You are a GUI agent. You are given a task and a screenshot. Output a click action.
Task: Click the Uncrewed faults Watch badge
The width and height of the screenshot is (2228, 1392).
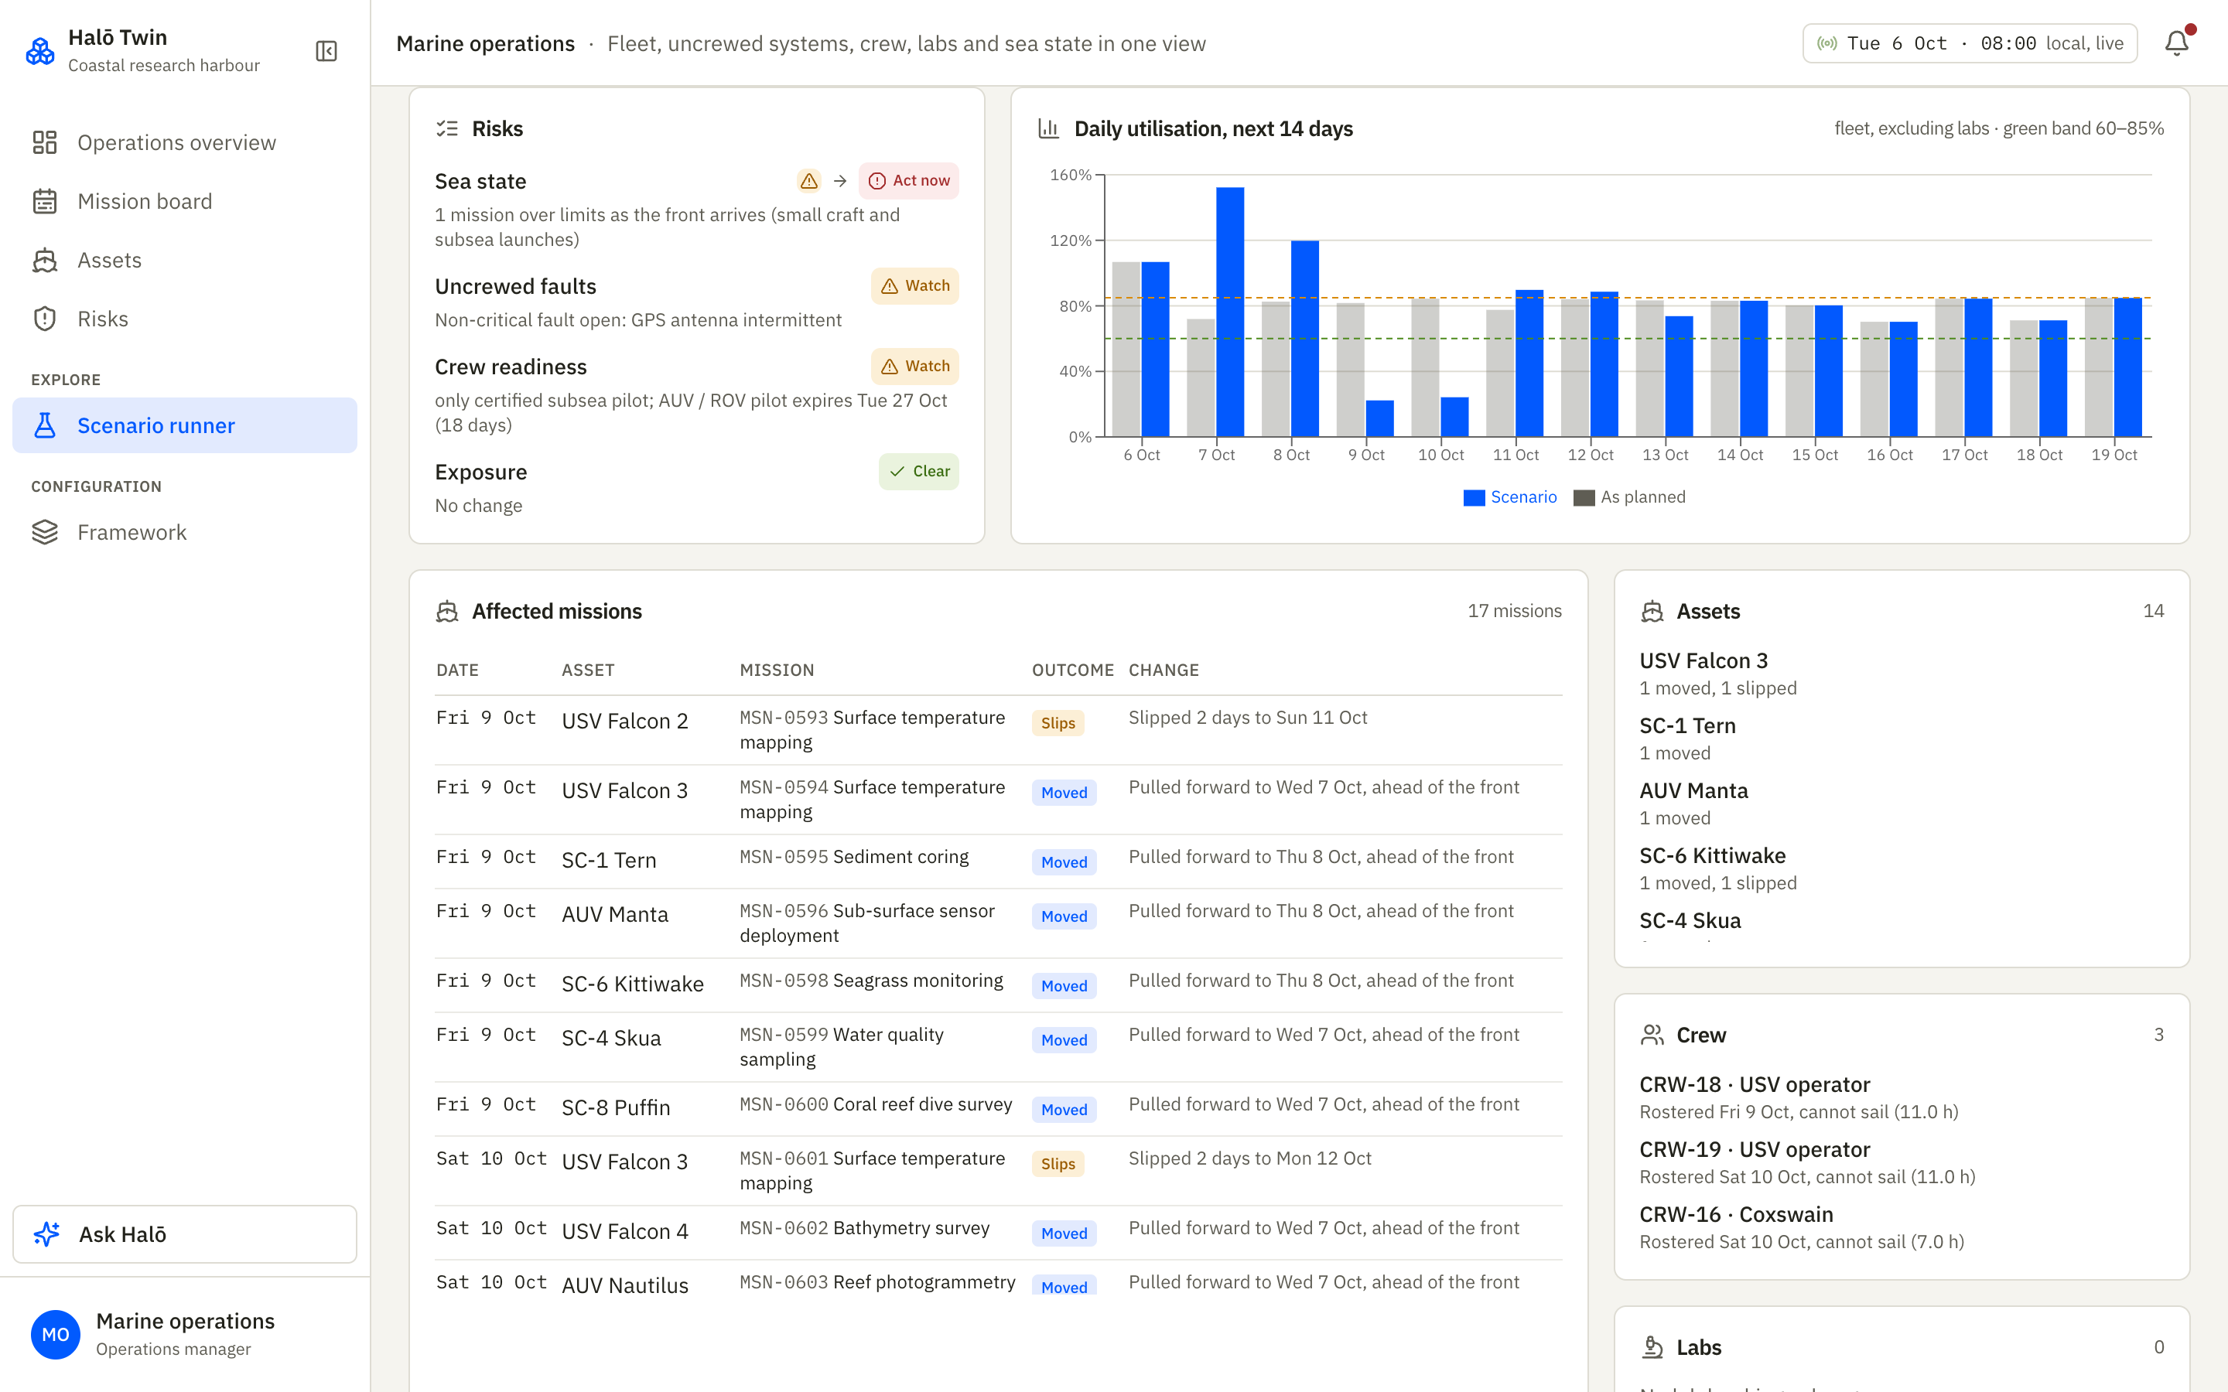point(914,286)
